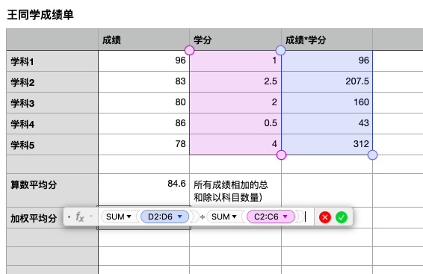423x274 pixels.
Task: Select the 加权平均分 row label
Action: coord(34,218)
